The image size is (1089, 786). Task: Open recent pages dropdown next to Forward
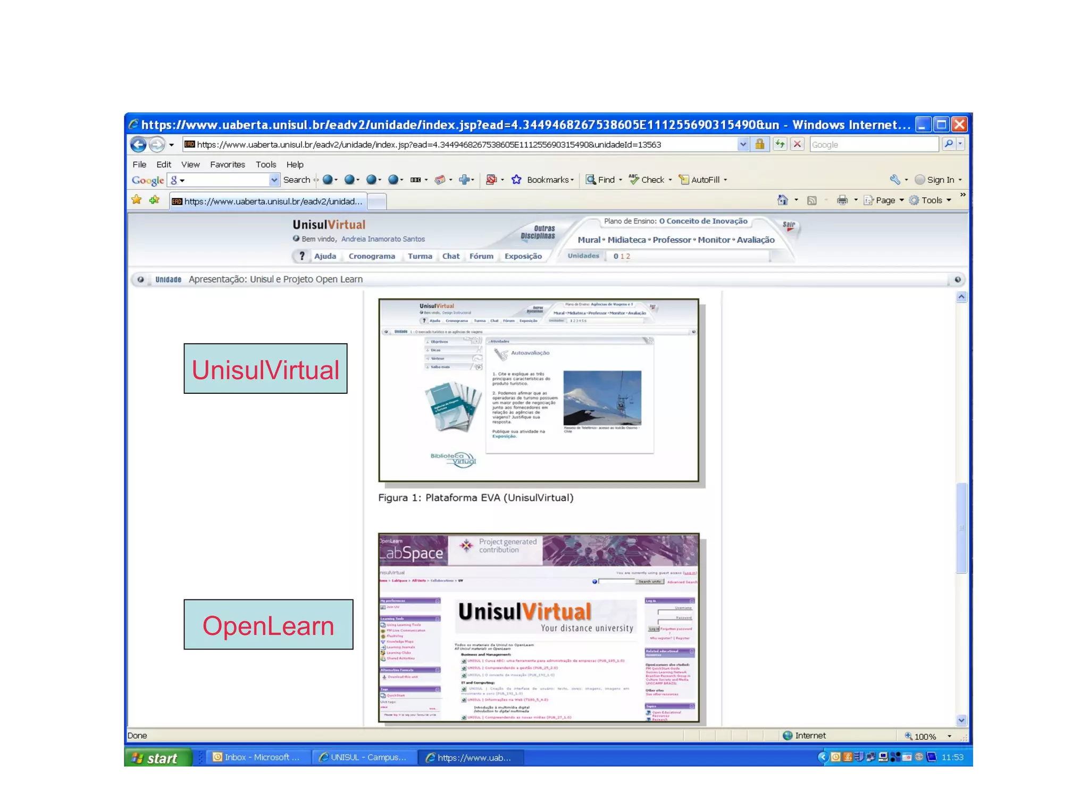click(171, 145)
